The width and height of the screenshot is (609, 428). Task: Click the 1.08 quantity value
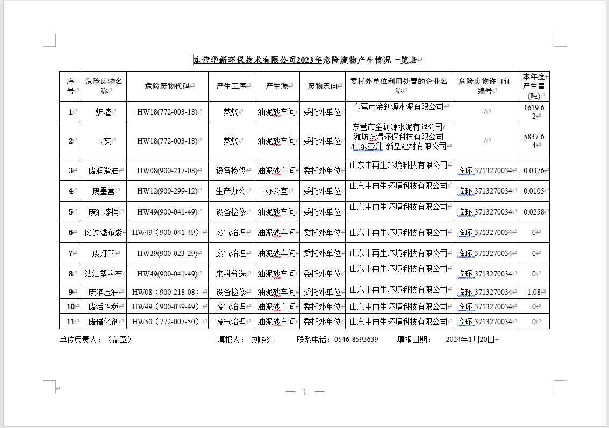click(534, 293)
